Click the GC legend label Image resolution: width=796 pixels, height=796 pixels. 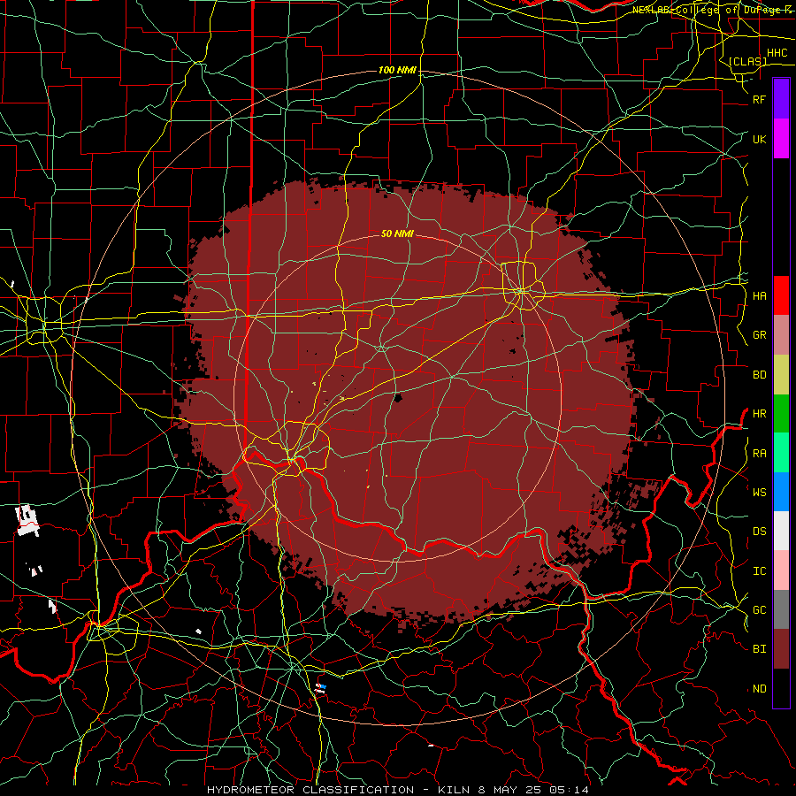[x=759, y=609]
